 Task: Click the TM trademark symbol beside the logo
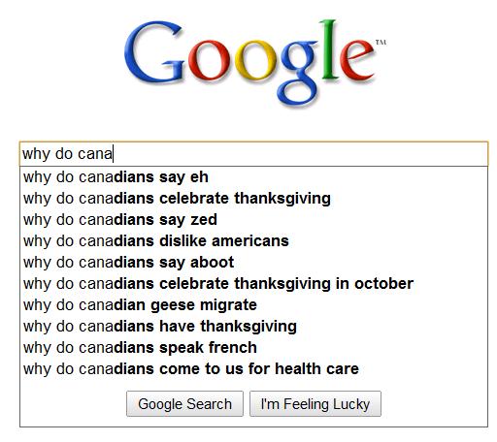[x=381, y=43]
